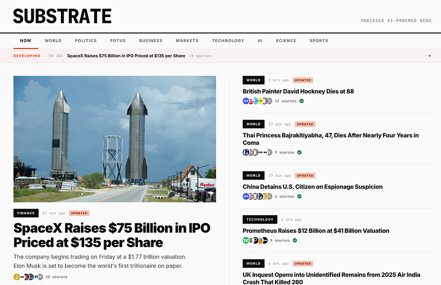Click WORLD tag above China Detains story
The height and width of the screenshot is (285, 441).
pos(254,175)
